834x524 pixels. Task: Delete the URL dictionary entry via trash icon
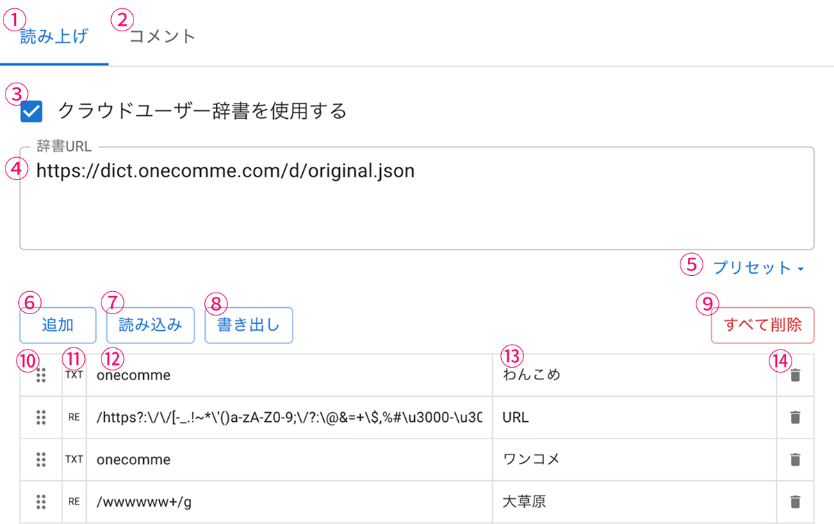pyautogui.click(x=796, y=418)
